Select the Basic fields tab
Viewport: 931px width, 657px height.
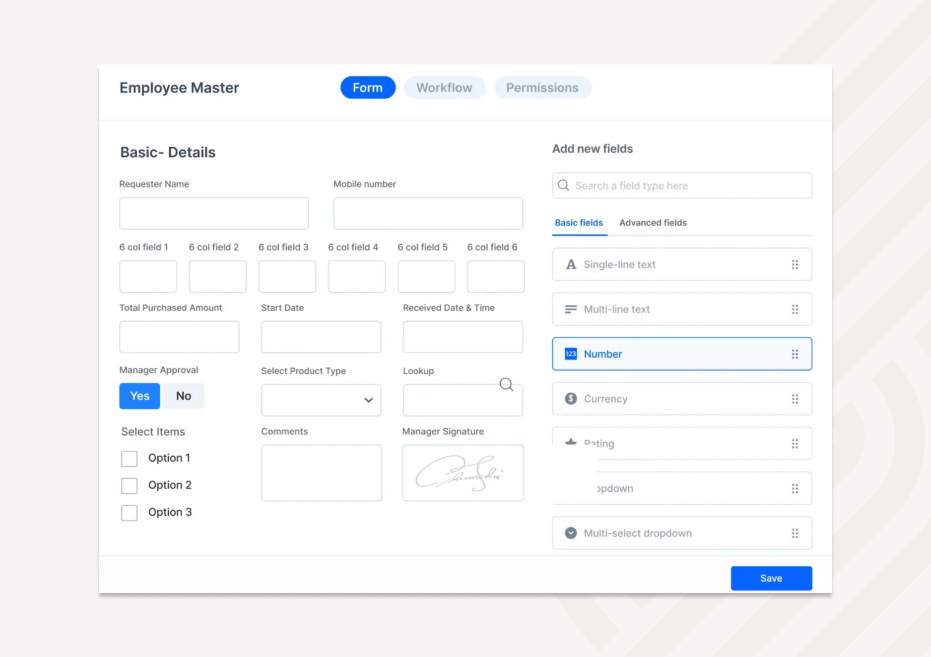point(579,223)
